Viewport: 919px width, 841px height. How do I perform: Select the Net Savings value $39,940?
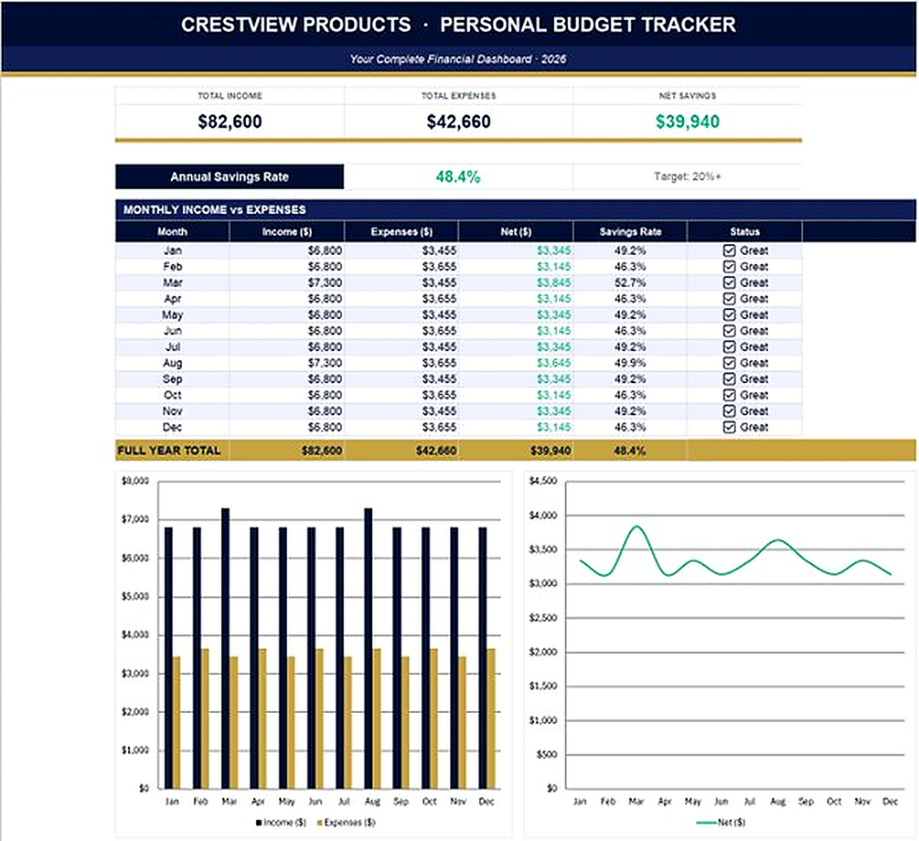688,122
